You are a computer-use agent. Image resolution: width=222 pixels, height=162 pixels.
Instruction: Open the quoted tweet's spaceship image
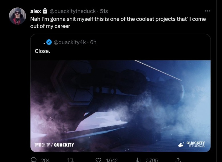pos(121,106)
